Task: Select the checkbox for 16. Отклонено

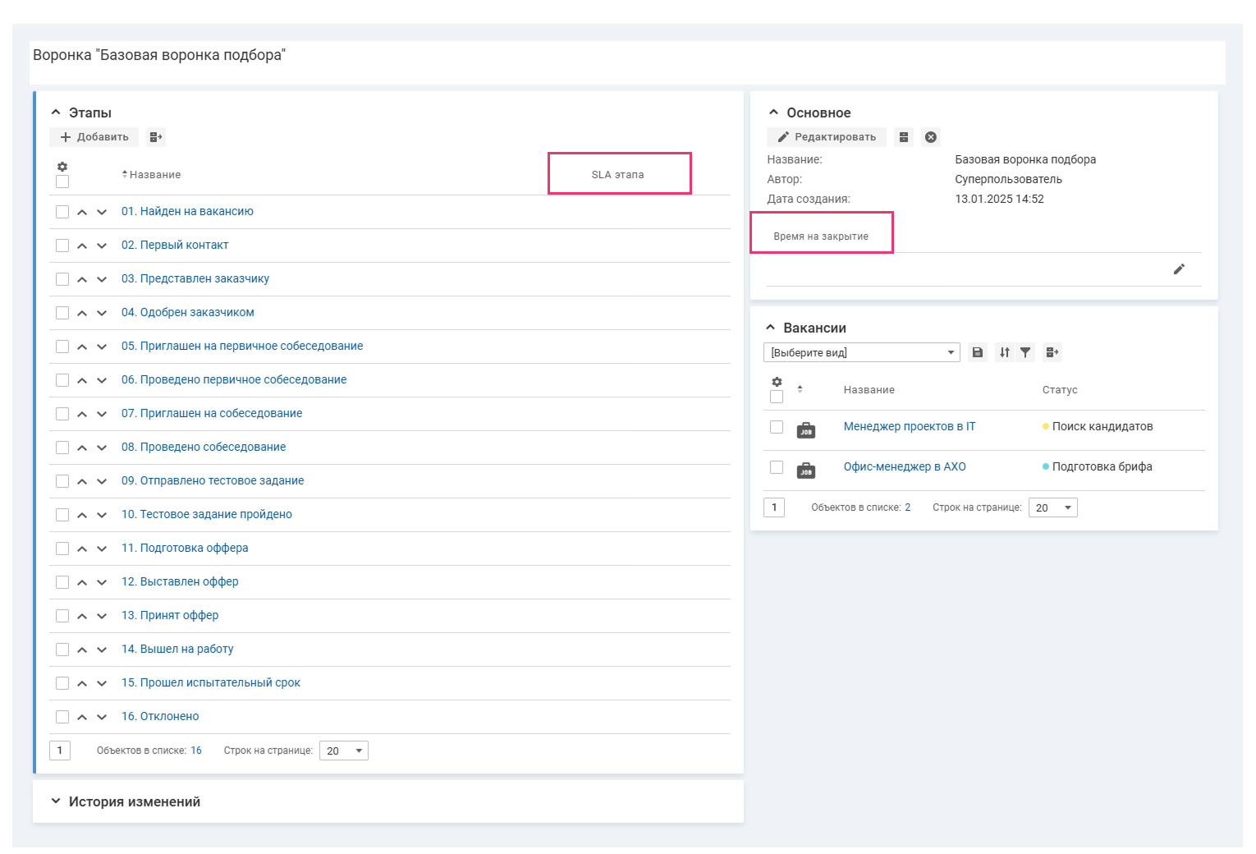Action: point(62,717)
